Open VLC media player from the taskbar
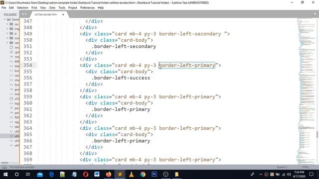 [x=132, y=175]
